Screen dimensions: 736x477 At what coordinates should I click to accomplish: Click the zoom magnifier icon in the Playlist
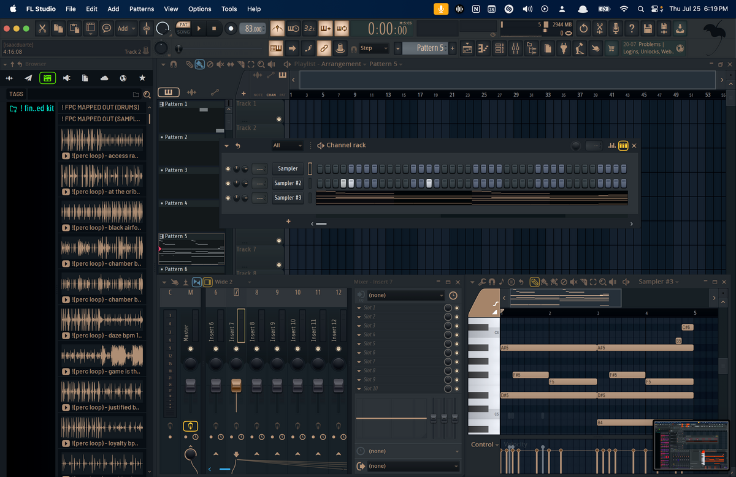(262, 64)
